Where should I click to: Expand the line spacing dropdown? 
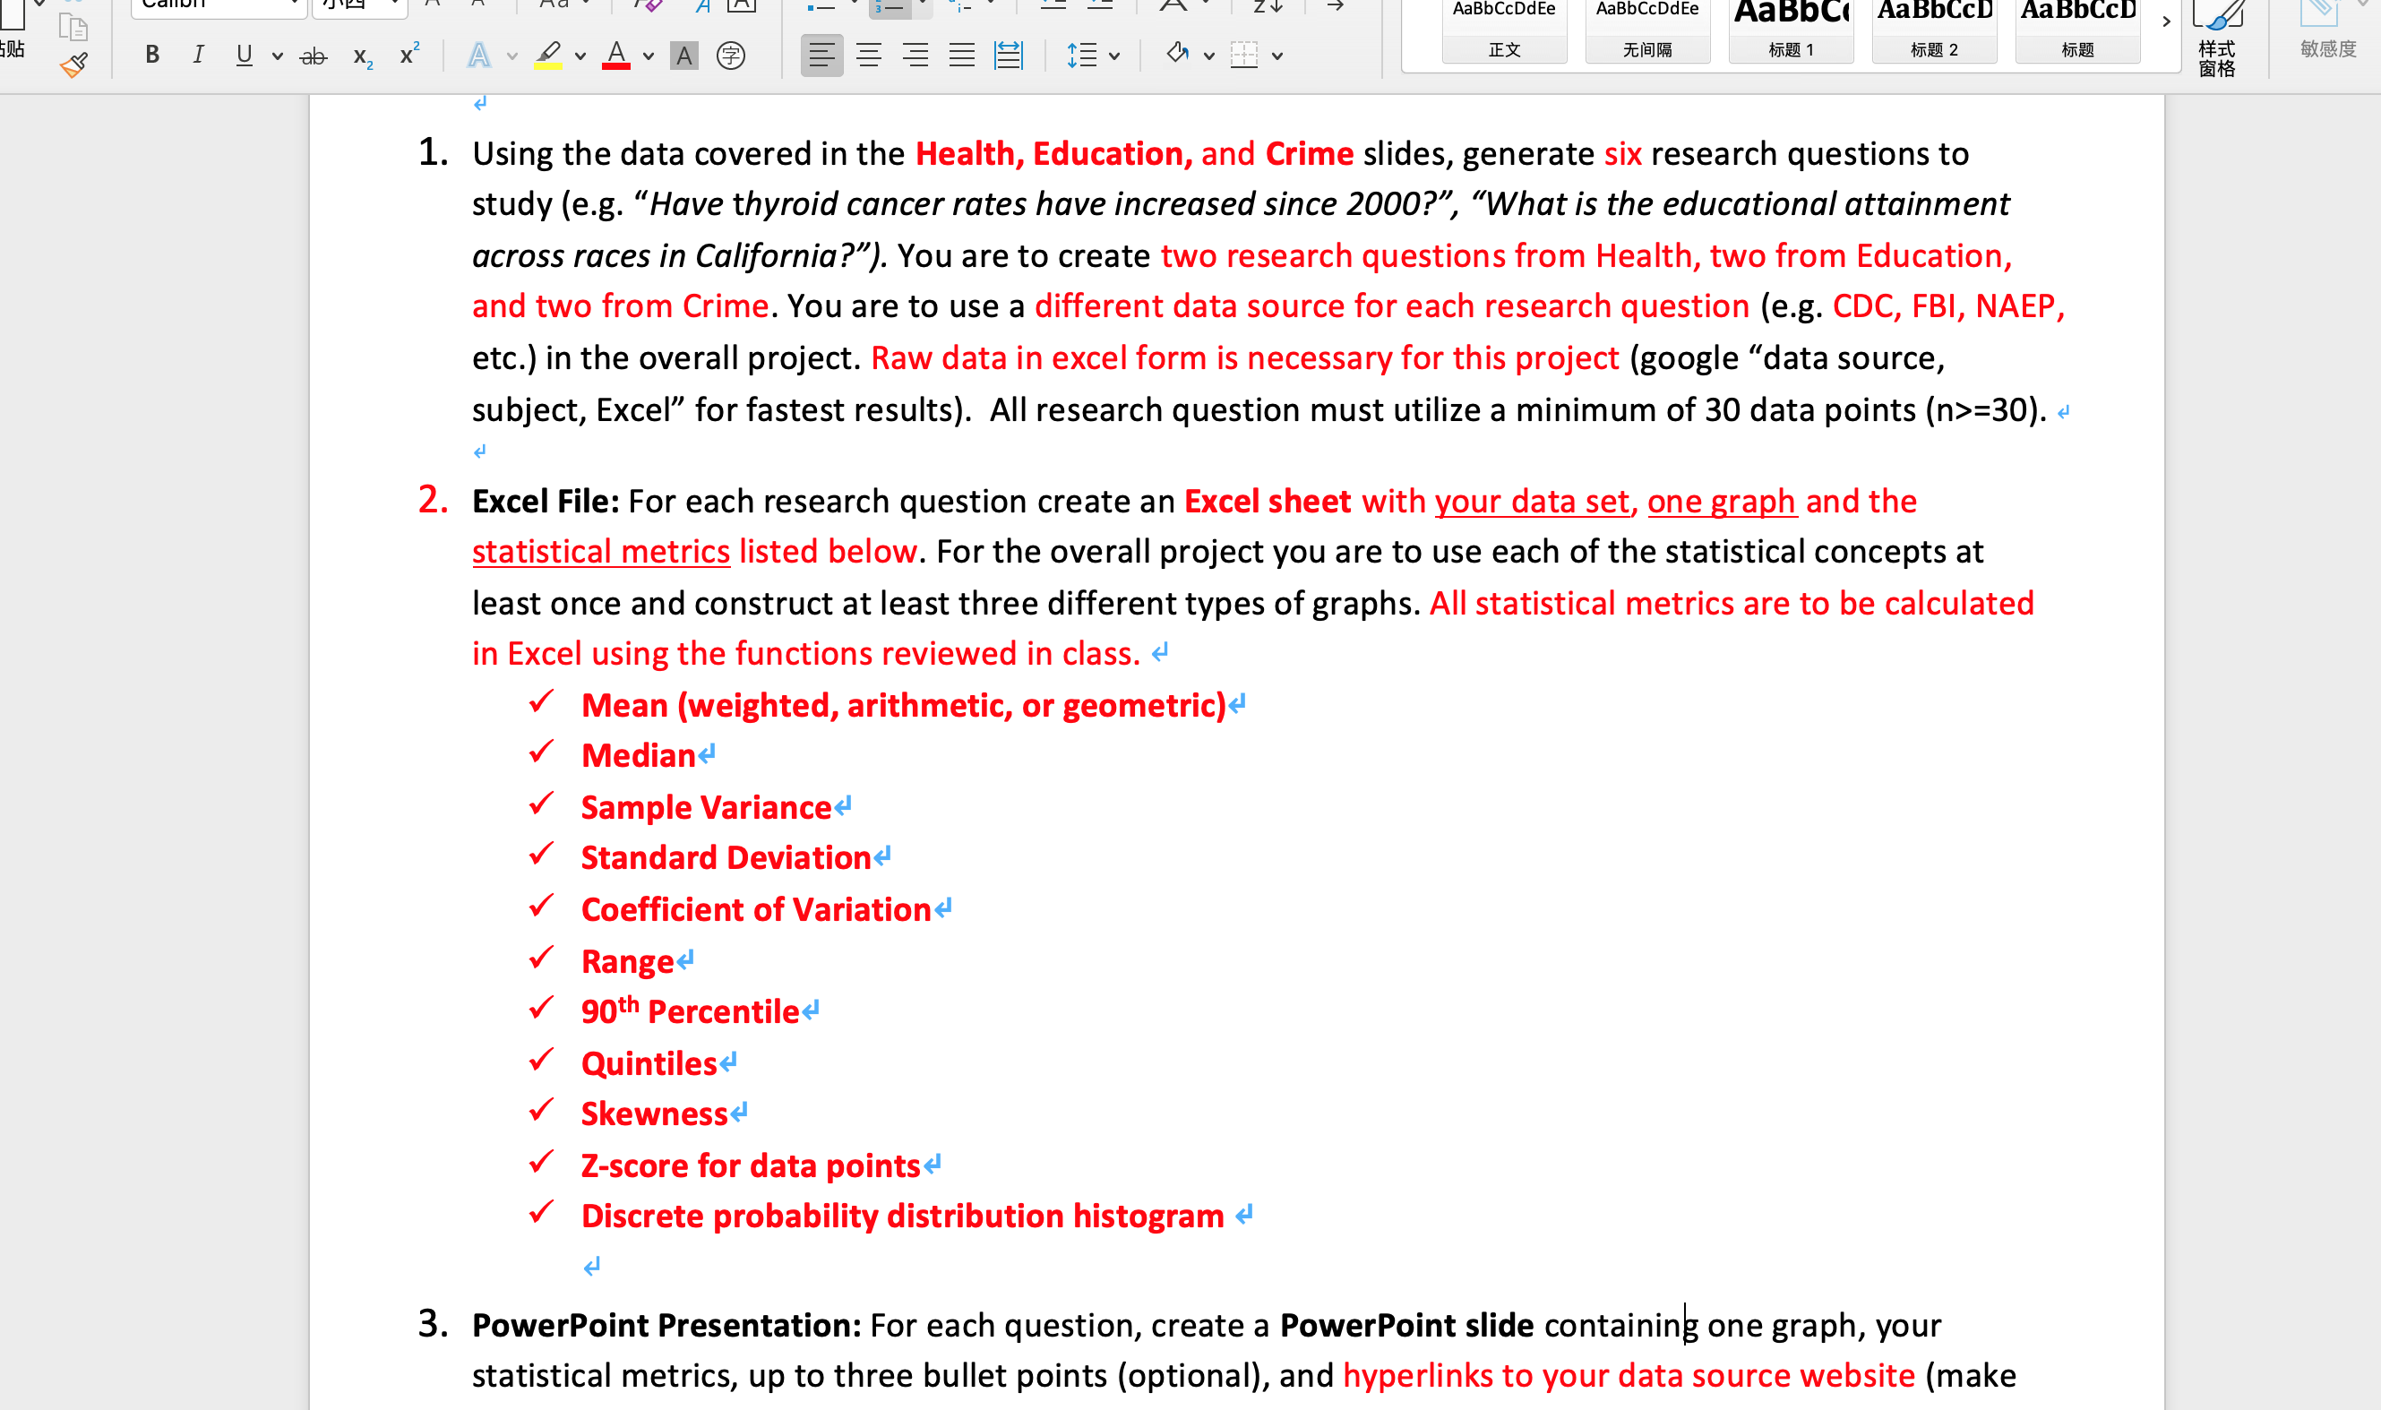pos(1114,56)
